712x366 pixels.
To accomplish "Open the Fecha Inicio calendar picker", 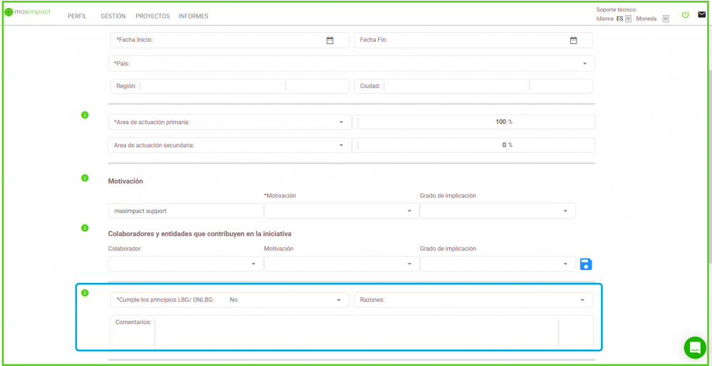I will [330, 41].
